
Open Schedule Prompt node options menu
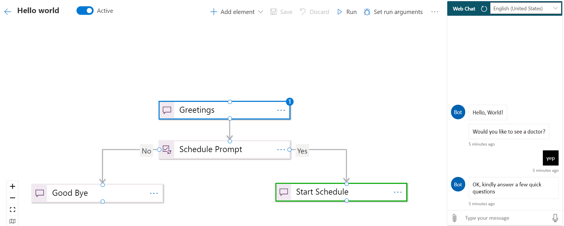point(281,150)
